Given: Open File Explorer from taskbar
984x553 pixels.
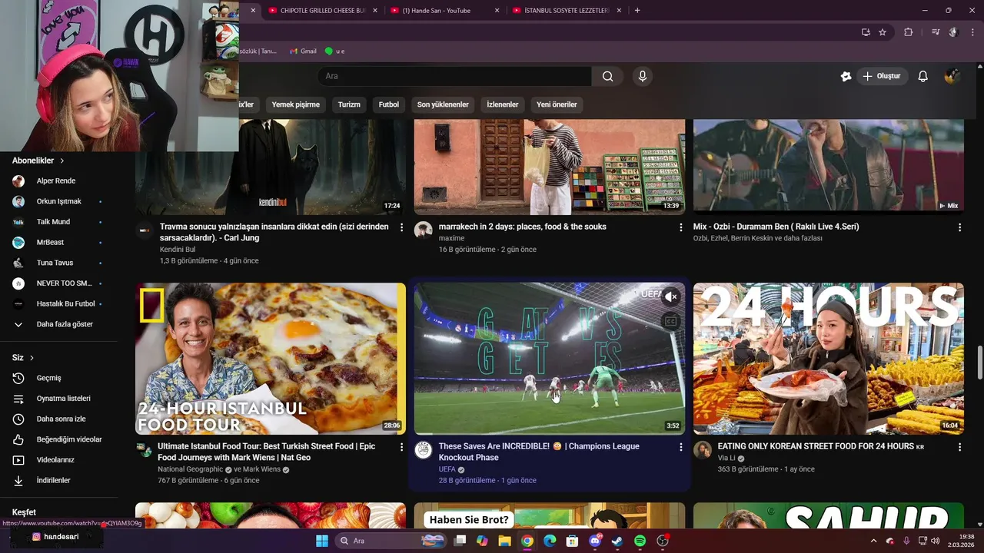Looking at the screenshot, I should [x=504, y=541].
